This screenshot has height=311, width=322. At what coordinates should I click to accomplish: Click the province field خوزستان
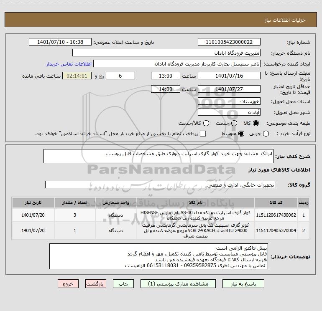pos(229,101)
